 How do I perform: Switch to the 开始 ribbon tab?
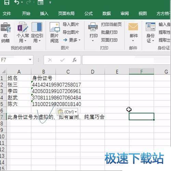(26, 14)
